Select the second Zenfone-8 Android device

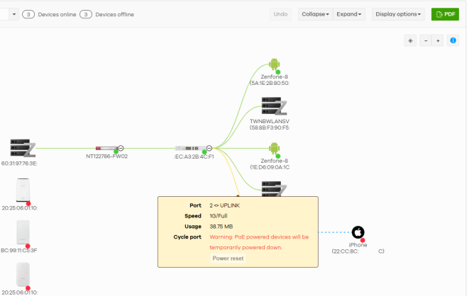(274, 149)
